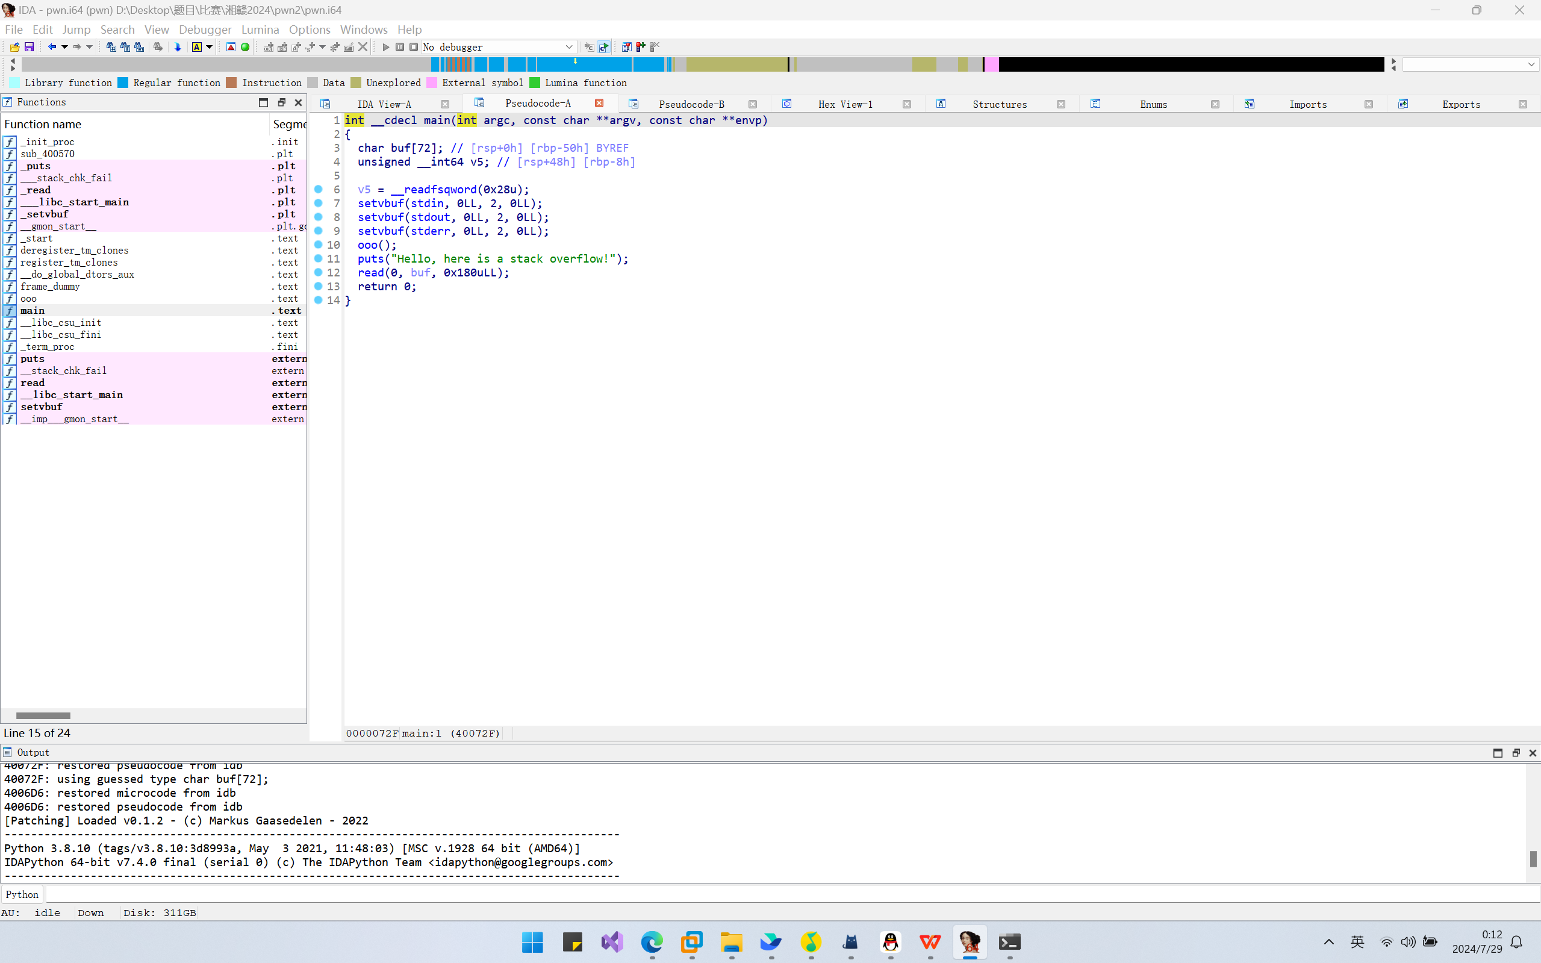Open Microsoft Edge from the taskbar
The height and width of the screenshot is (963, 1541).
[x=652, y=942]
